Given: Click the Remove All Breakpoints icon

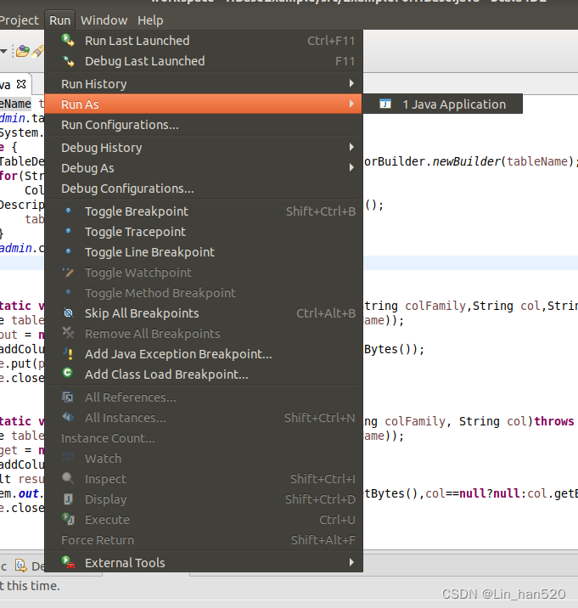Looking at the screenshot, I should (x=68, y=333).
